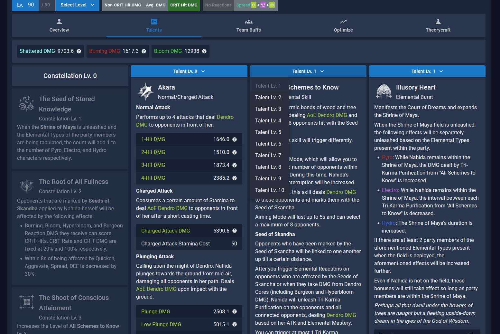Click the Shoot of Conscious Attainment constellation icon
The width and height of the screenshot is (500, 334).
26,302
